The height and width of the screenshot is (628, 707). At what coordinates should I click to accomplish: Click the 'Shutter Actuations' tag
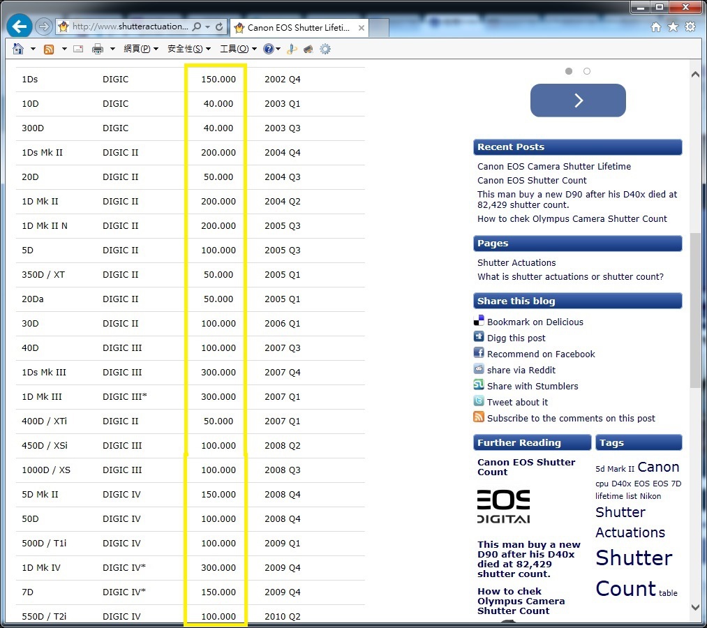630,522
